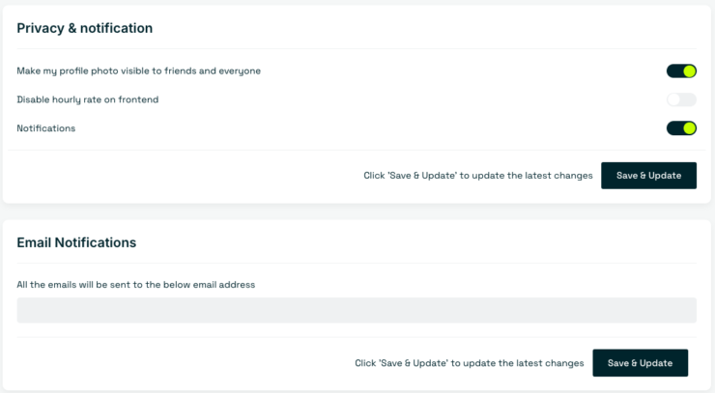The width and height of the screenshot is (715, 393).
Task: Switch off the Notifications toggle
Action: pyautogui.click(x=681, y=128)
